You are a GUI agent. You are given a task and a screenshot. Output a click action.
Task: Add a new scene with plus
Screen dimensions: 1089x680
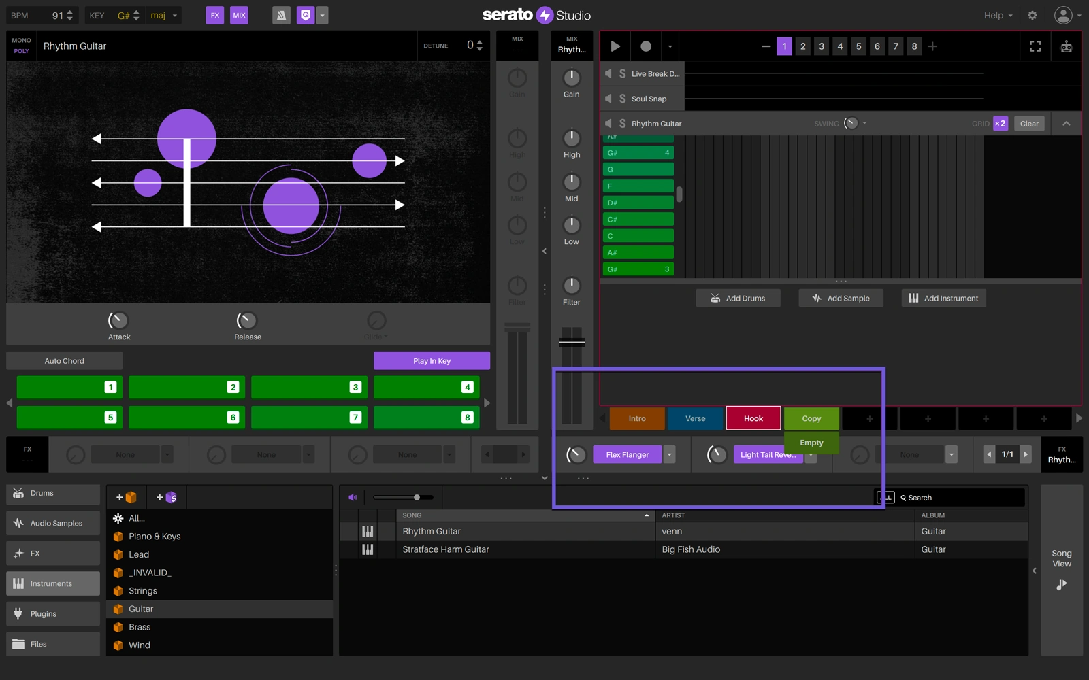click(x=932, y=46)
